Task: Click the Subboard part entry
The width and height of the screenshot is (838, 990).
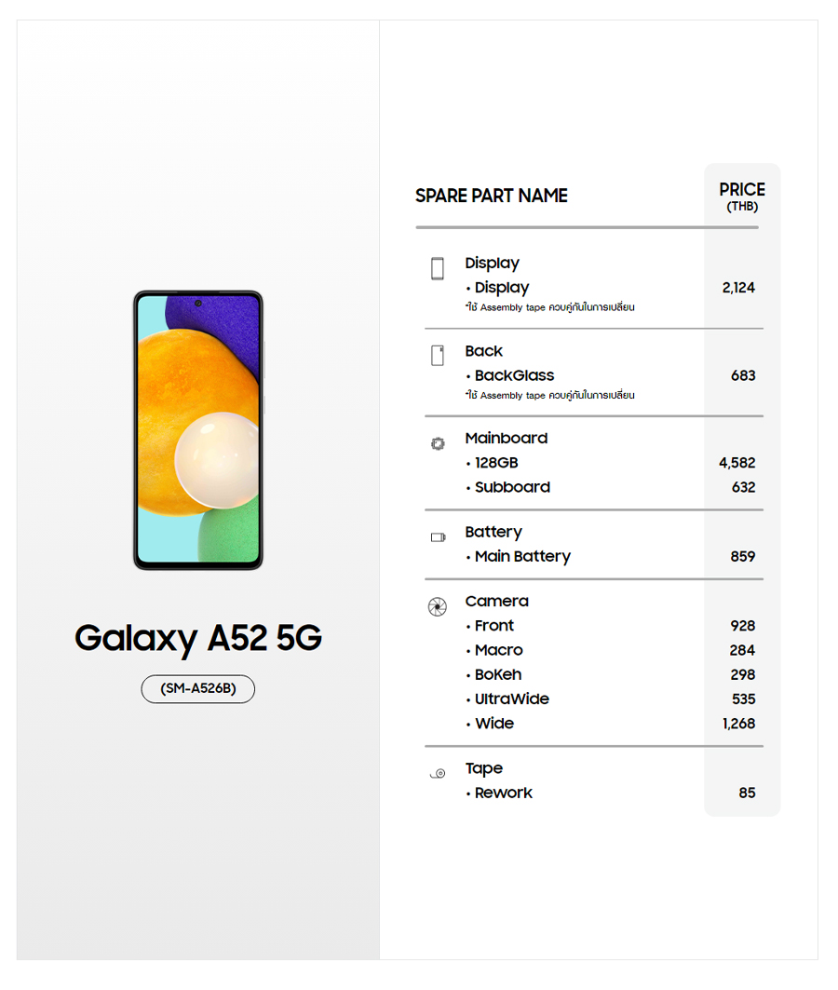Action: pyautogui.click(x=512, y=487)
